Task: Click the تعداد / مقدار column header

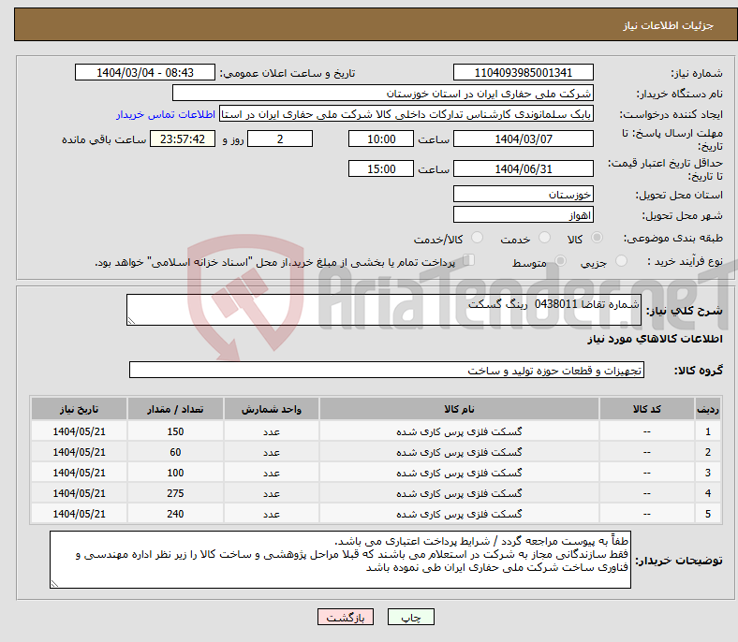Action: (175, 411)
